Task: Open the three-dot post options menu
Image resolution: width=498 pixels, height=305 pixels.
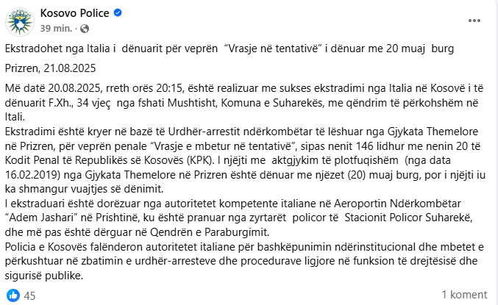Action: point(474,21)
